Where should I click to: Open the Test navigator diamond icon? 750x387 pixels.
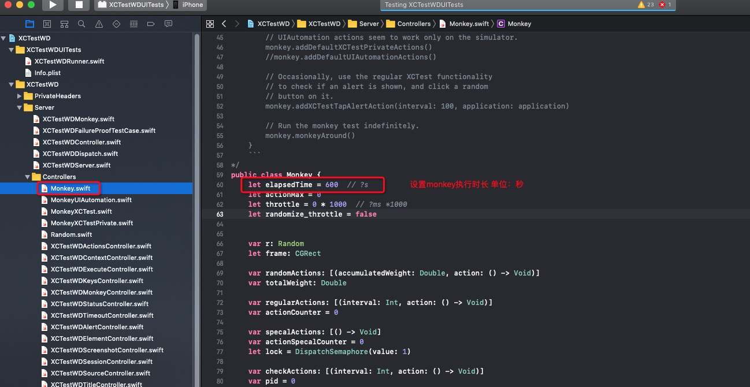(116, 24)
